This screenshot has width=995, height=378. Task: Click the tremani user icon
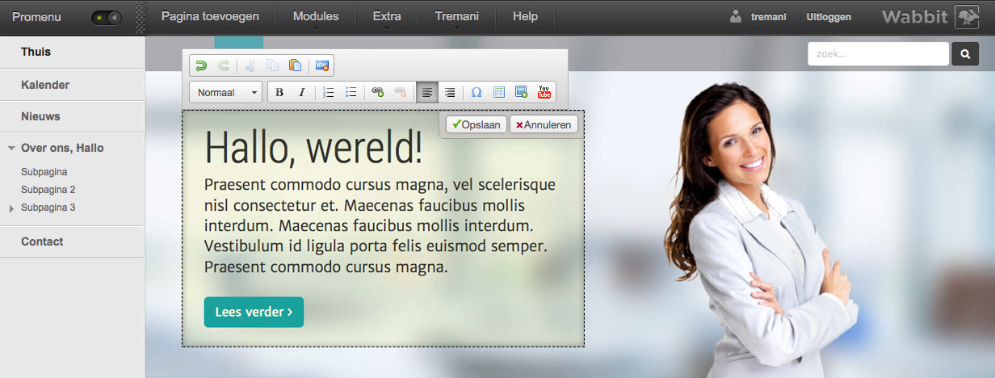coord(735,16)
